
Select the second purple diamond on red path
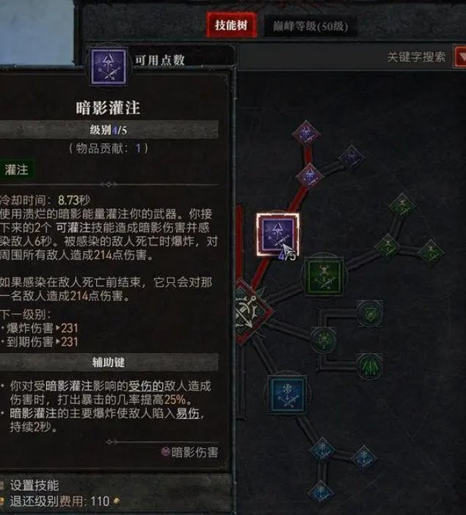coord(310,177)
